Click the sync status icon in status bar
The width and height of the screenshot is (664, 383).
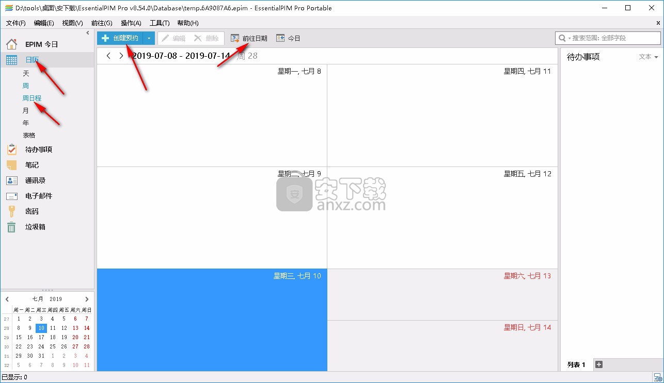[x=657, y=377]
